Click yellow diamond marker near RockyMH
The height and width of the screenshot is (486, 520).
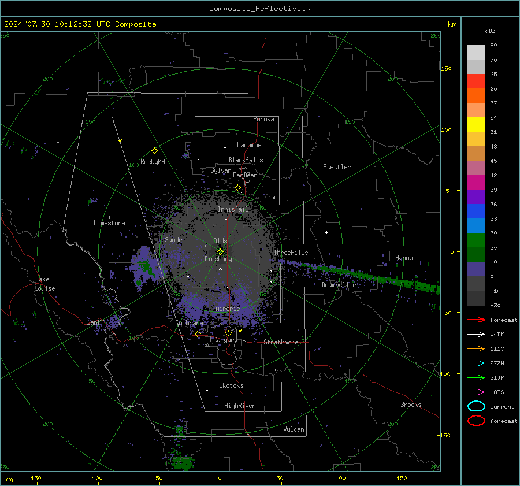point(154,151)
